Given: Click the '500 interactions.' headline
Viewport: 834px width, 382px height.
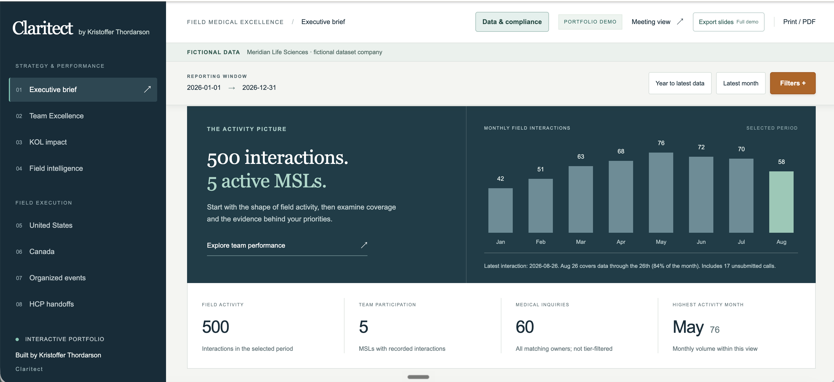Looking at the screenshot, I should point(278,158).
